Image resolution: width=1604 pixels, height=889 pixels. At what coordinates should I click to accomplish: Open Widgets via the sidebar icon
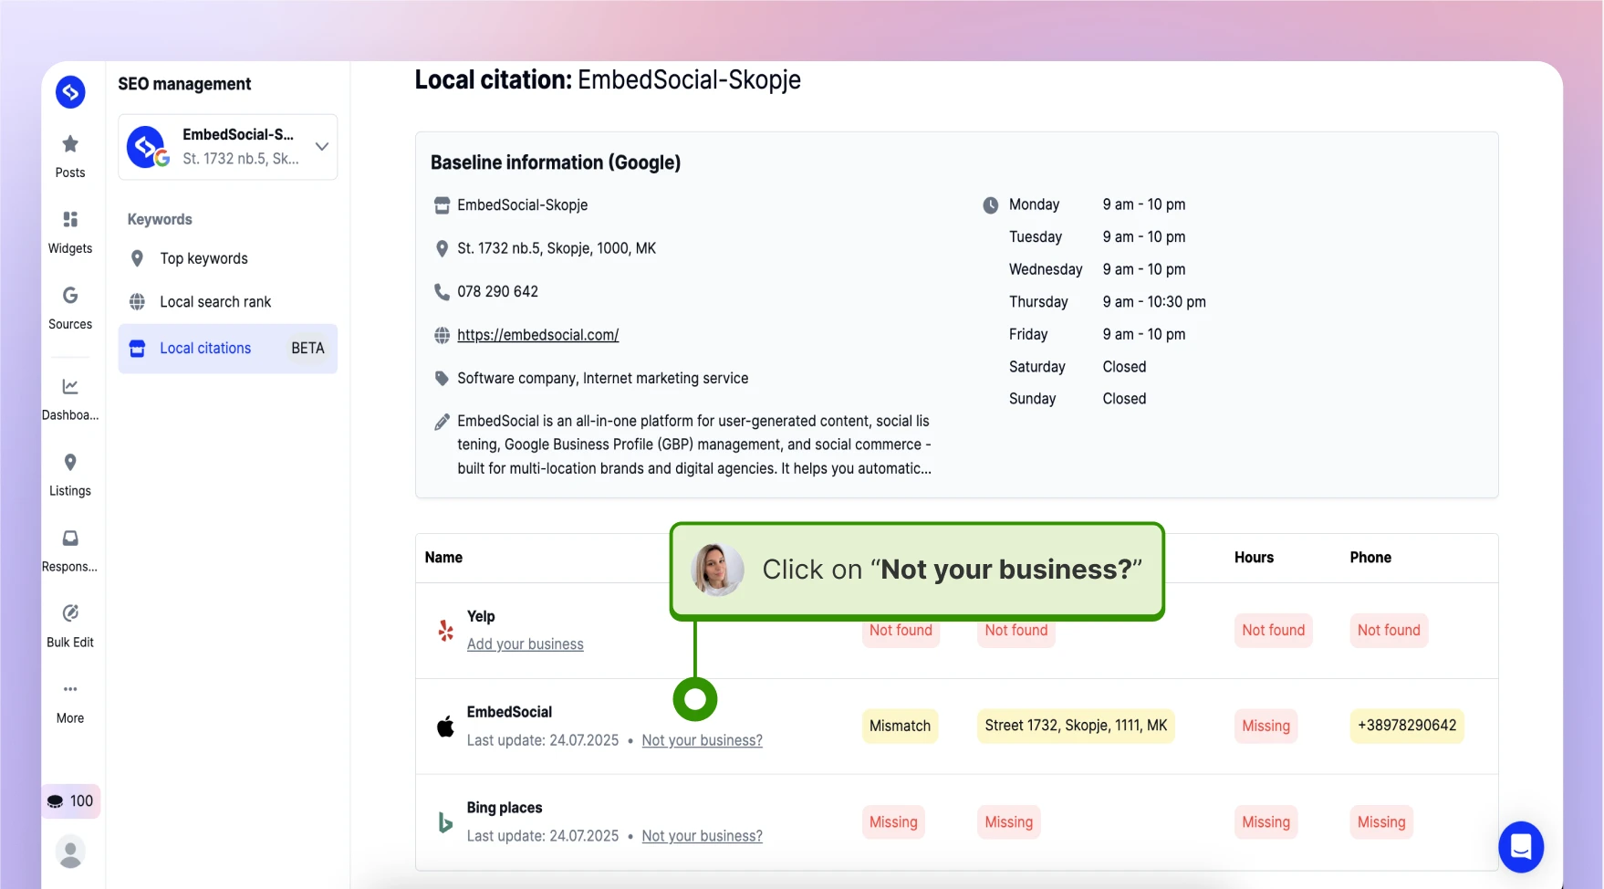pyautogui.click(x=70, y=219)
